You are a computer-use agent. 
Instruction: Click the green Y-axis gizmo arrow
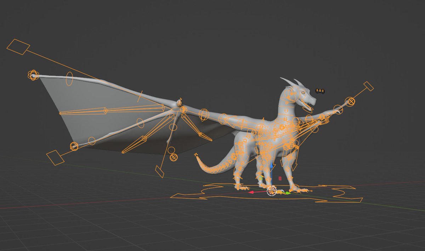(x=288, y=193)
